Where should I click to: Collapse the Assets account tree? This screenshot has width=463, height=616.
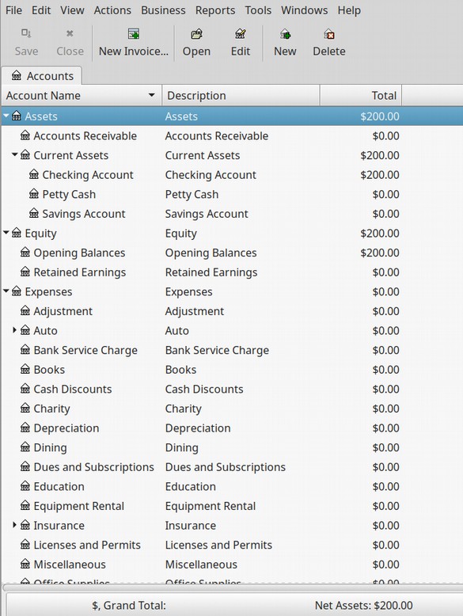pos(6,116)
